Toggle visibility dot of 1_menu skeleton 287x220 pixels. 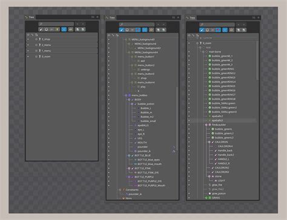28,51
